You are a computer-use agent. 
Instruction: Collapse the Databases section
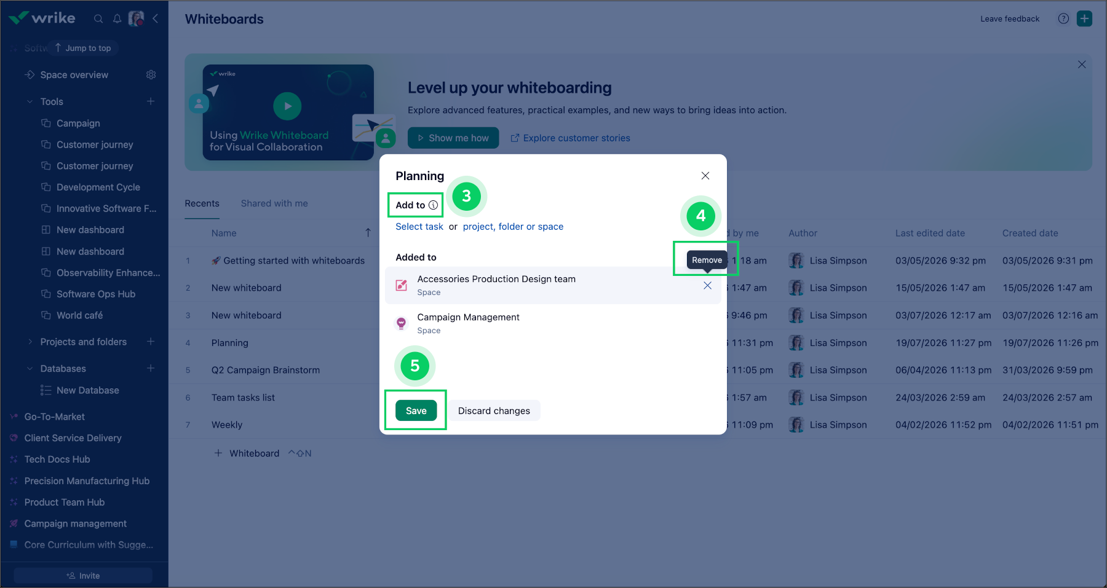(30, 369)
